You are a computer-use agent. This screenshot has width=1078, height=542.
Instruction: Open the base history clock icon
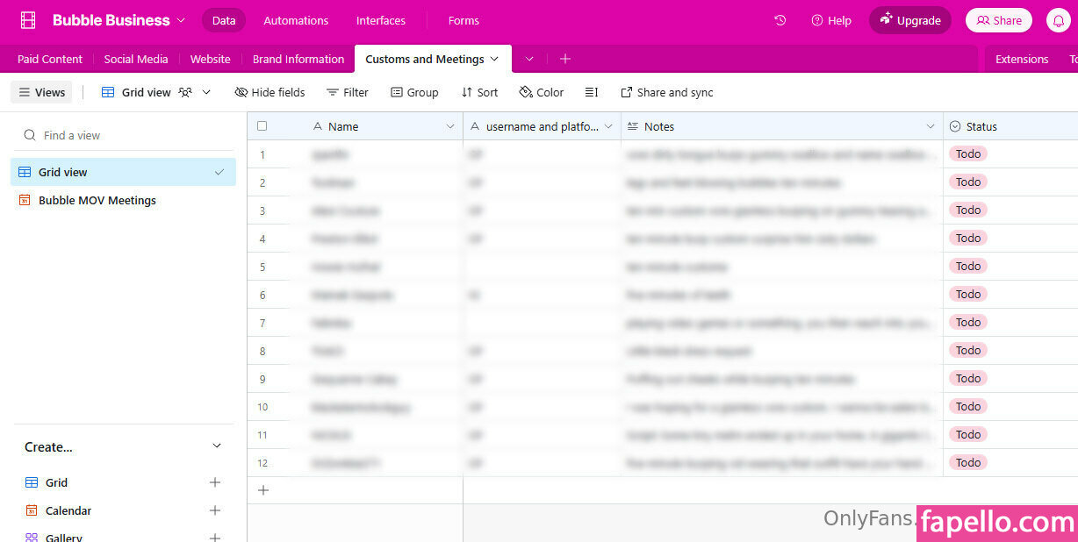[x=780, y=20]
